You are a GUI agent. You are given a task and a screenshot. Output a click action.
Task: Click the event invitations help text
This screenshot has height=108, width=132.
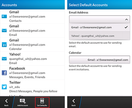pyautogui.click(x=95, y=68)
